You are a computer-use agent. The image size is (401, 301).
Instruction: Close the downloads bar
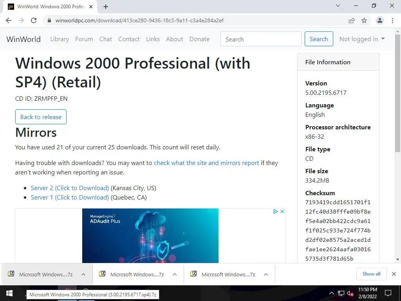pos(394,274)
